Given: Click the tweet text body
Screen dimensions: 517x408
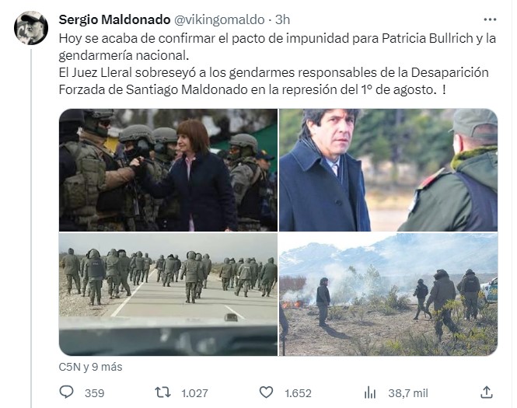Looking at the screenshot, I should click(277, 64).
